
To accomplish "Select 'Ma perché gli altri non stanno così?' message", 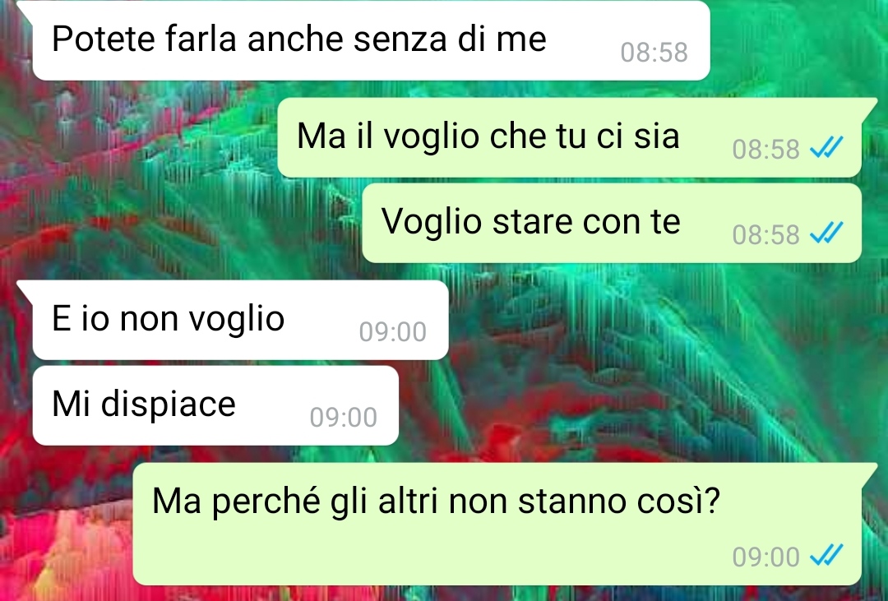I will [497, 524].
